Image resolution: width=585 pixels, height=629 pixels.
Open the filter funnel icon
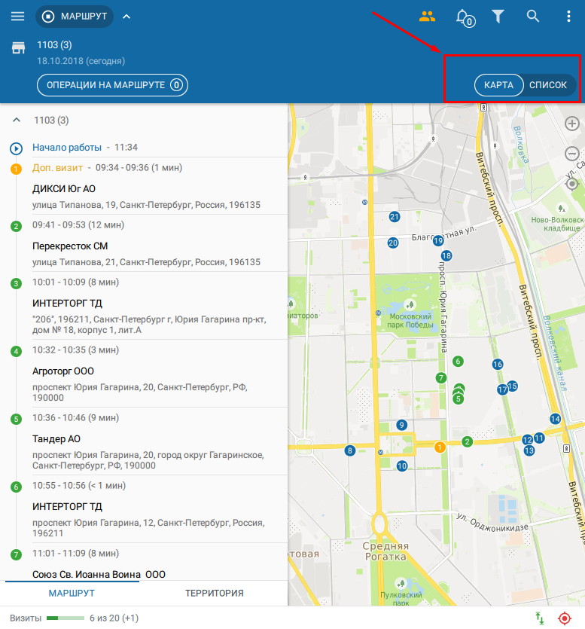coord(498,17)
